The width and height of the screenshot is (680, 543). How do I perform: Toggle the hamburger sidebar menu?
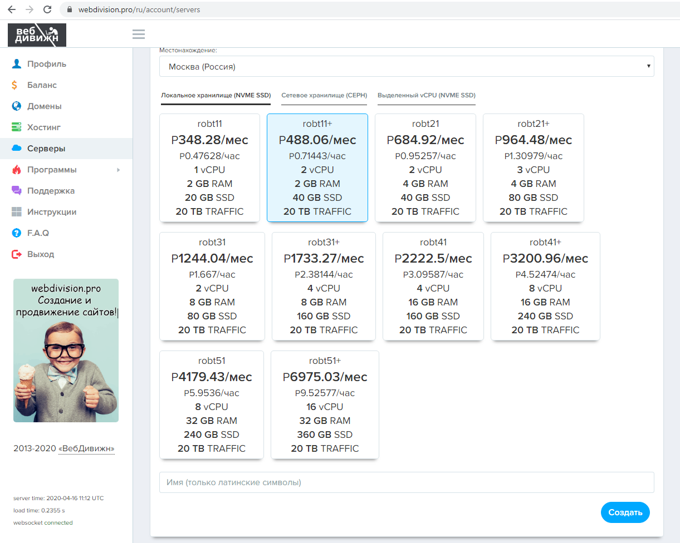pyautogui.click(x=139, y=34)
